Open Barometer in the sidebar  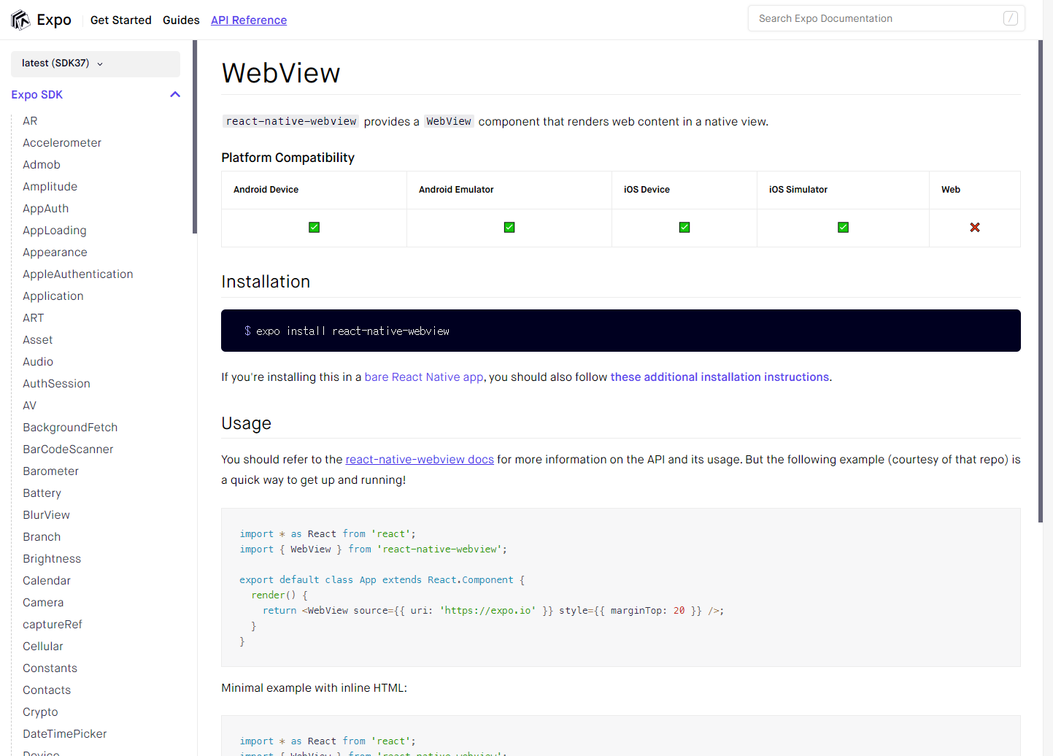(50, 471)
